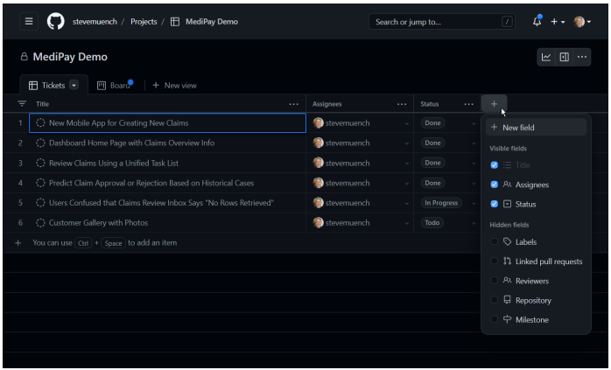Click the Repository icon in hidden fields

coord(507,300)
